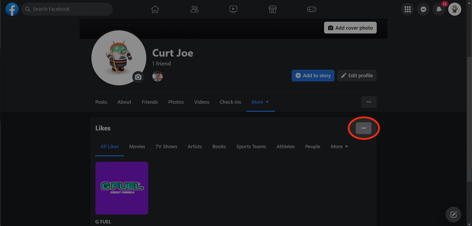This screenshot has width=472, height=226.
Task: Click the Likes section heading
Action: tap(103, 128)
